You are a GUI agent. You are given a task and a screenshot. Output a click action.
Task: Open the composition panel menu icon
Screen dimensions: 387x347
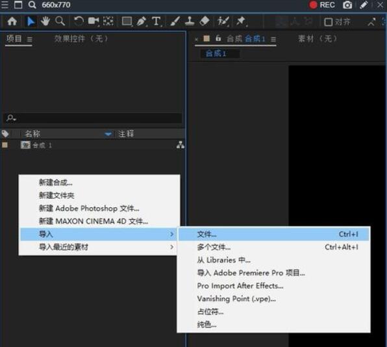click(x=273, y=39)
